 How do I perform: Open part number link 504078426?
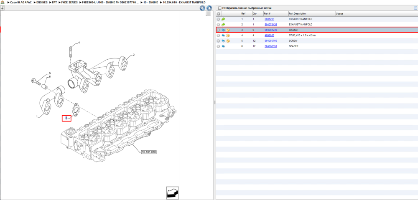click(270, 25)
